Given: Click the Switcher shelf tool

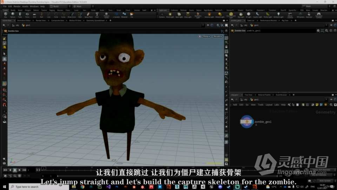Looking at the screenshot, I should pos(309,15).
